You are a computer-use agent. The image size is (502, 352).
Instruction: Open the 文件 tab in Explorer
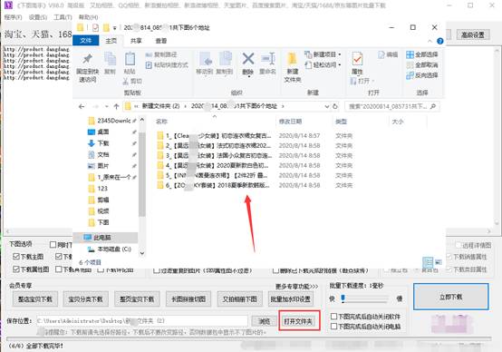coord(85,41)
